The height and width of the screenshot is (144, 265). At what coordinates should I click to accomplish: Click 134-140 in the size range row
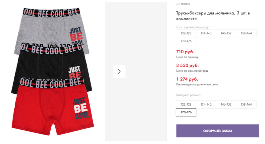[x=206, y=33]
